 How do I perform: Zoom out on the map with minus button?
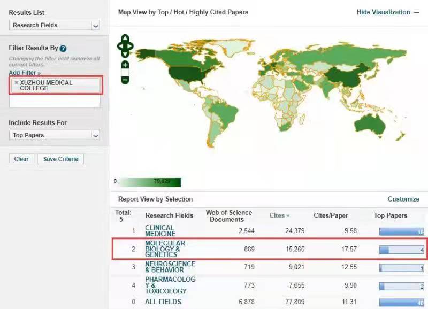tap(125, 79)
